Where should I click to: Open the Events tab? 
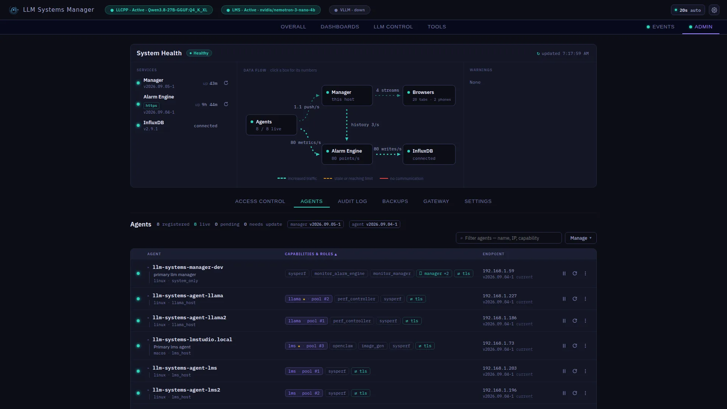pyautogui.click(x=660, y=27)
